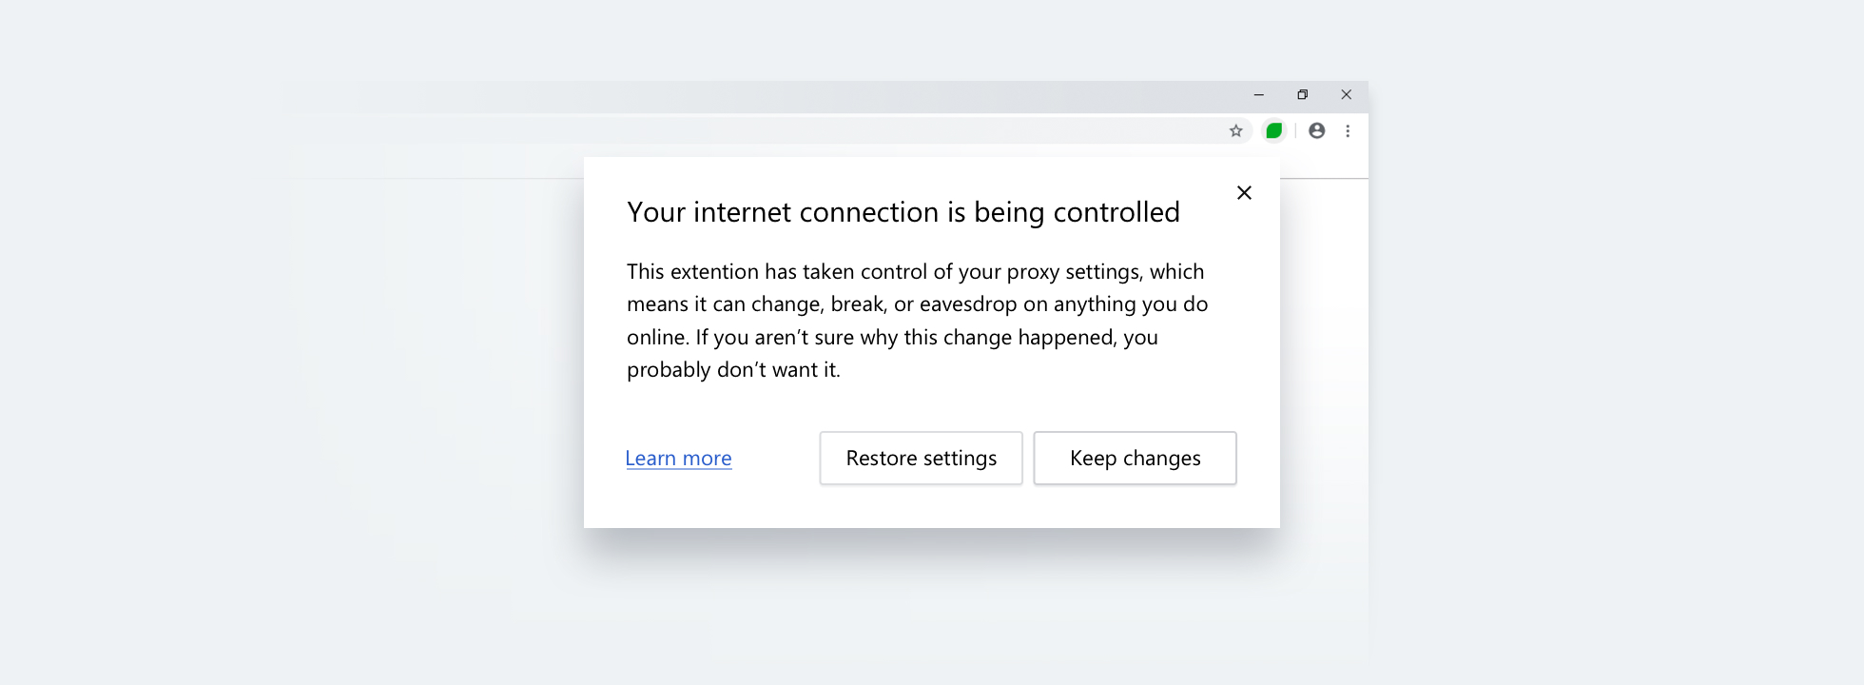The image size is (1864, 685).
Task: Click the empty title bar strip
Action: coord(761,95)
